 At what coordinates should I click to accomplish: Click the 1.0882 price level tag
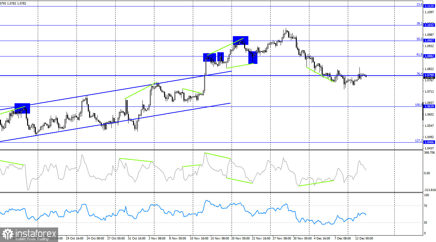pos(429,56)
